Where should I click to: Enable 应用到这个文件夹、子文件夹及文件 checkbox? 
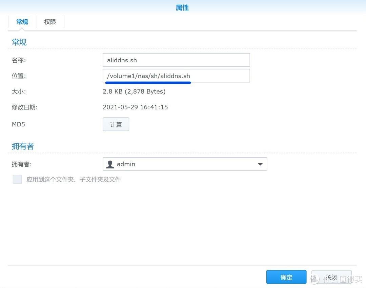pos(17,179)
